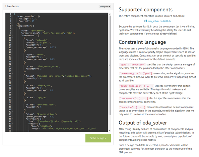The image size is (199, 157).
Task: Collapse the code fold at line 1
Action: [12, 14]
